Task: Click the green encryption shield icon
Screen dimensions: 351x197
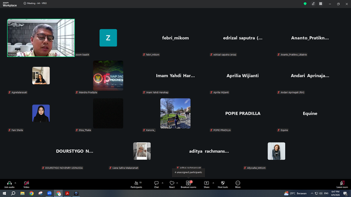Action: [305, 4]
